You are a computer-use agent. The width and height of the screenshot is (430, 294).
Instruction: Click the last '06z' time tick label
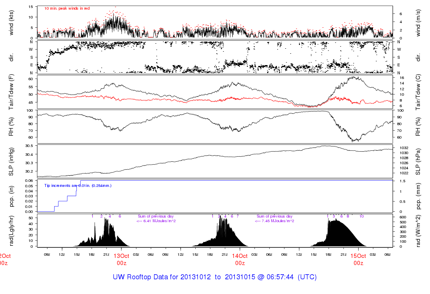(x=388, y=255)
